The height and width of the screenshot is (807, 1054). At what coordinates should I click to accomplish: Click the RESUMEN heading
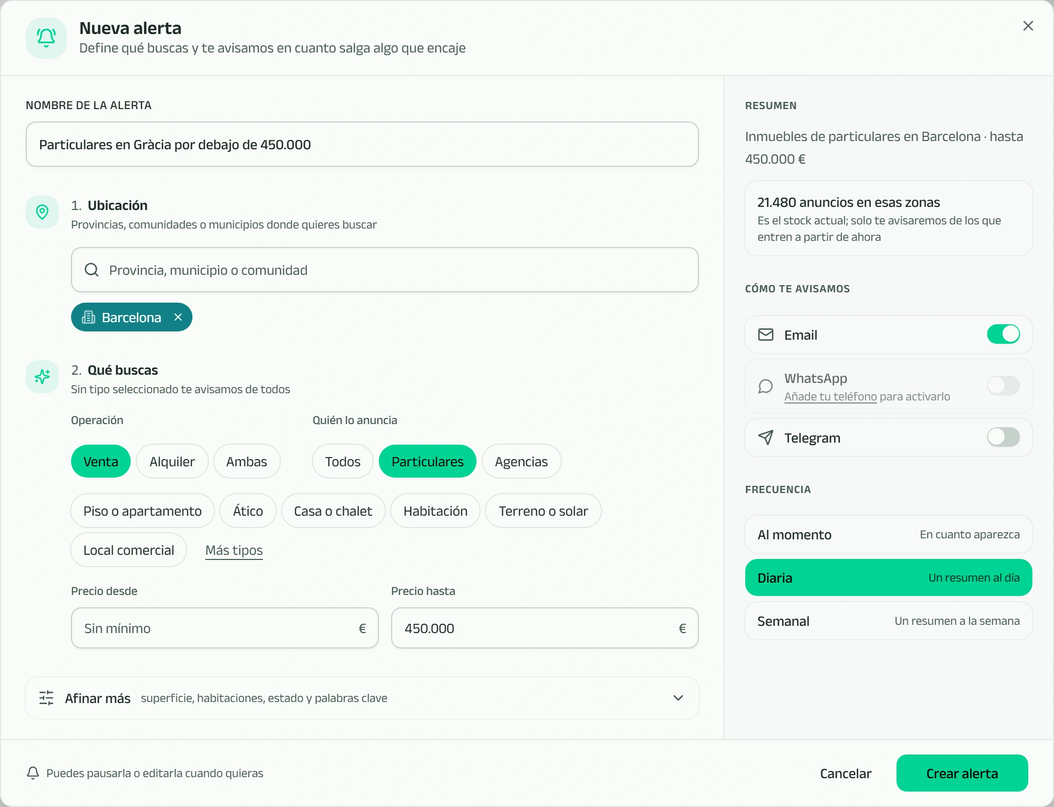point(771,106)
